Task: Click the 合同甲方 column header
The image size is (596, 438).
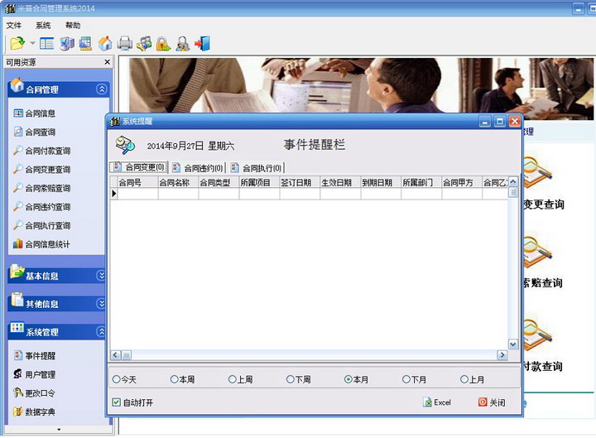Action: 462,182
